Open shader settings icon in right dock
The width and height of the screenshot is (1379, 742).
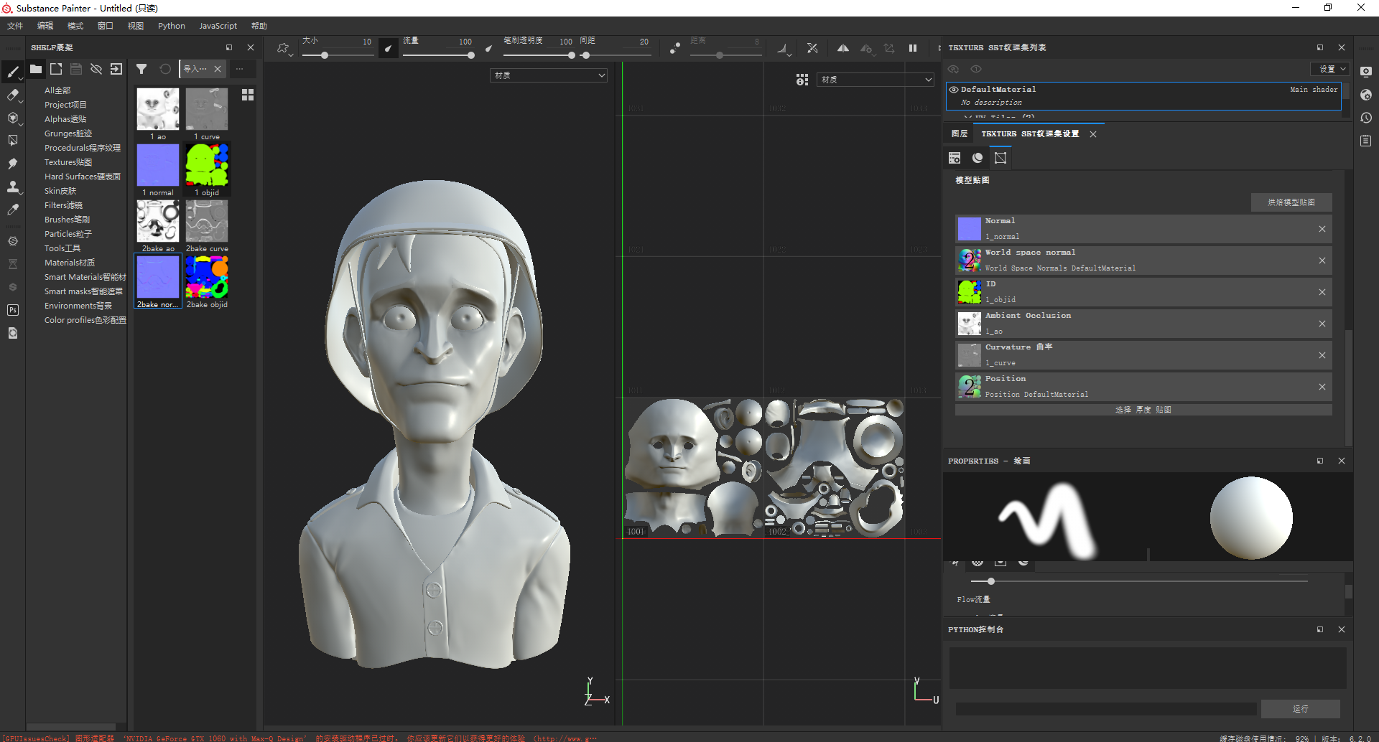(1366, 95)
